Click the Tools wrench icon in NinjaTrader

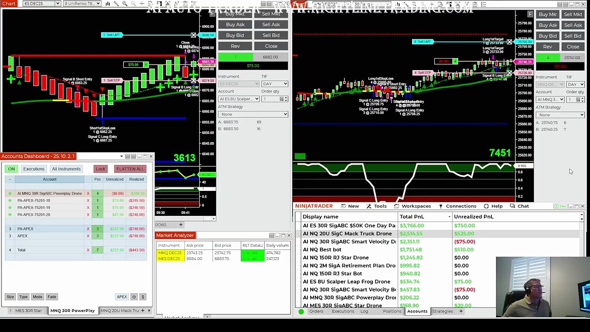point(369,206)
